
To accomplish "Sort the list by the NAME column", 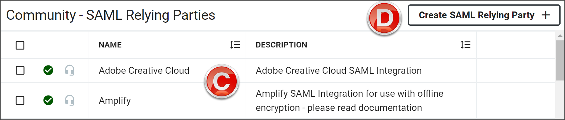I will [235, 45].
